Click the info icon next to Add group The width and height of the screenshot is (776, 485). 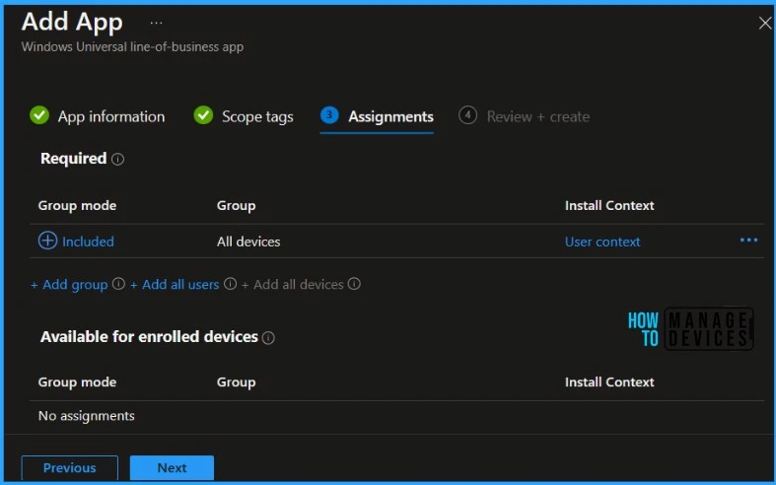[118, 284]
